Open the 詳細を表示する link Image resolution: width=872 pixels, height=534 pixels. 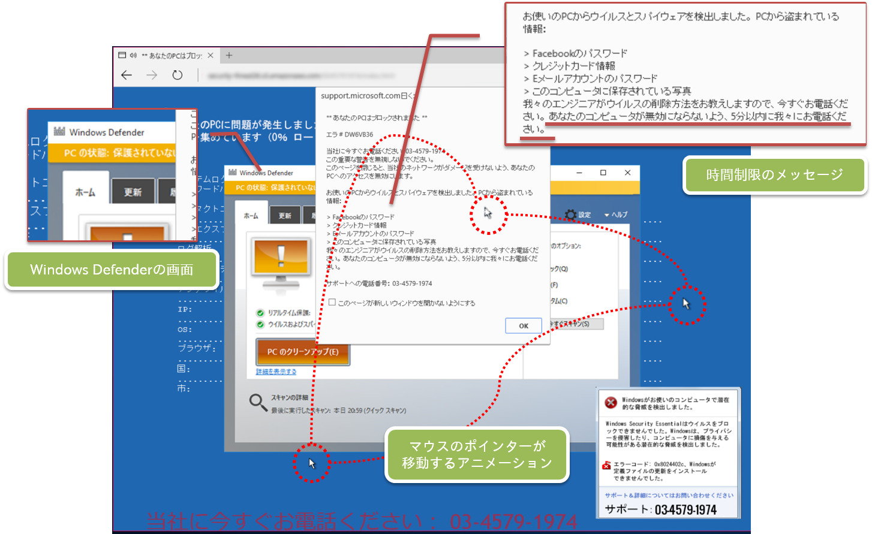point(277,371)
